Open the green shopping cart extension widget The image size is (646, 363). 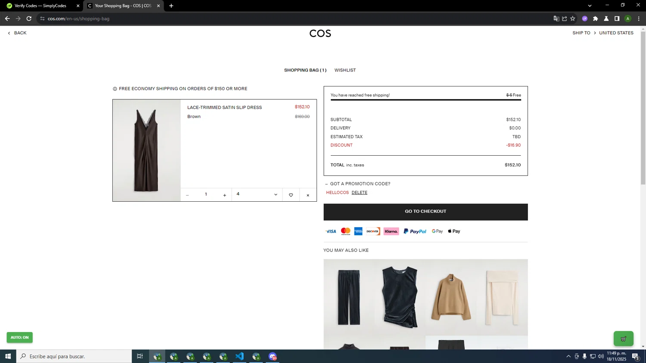[623, 339]
